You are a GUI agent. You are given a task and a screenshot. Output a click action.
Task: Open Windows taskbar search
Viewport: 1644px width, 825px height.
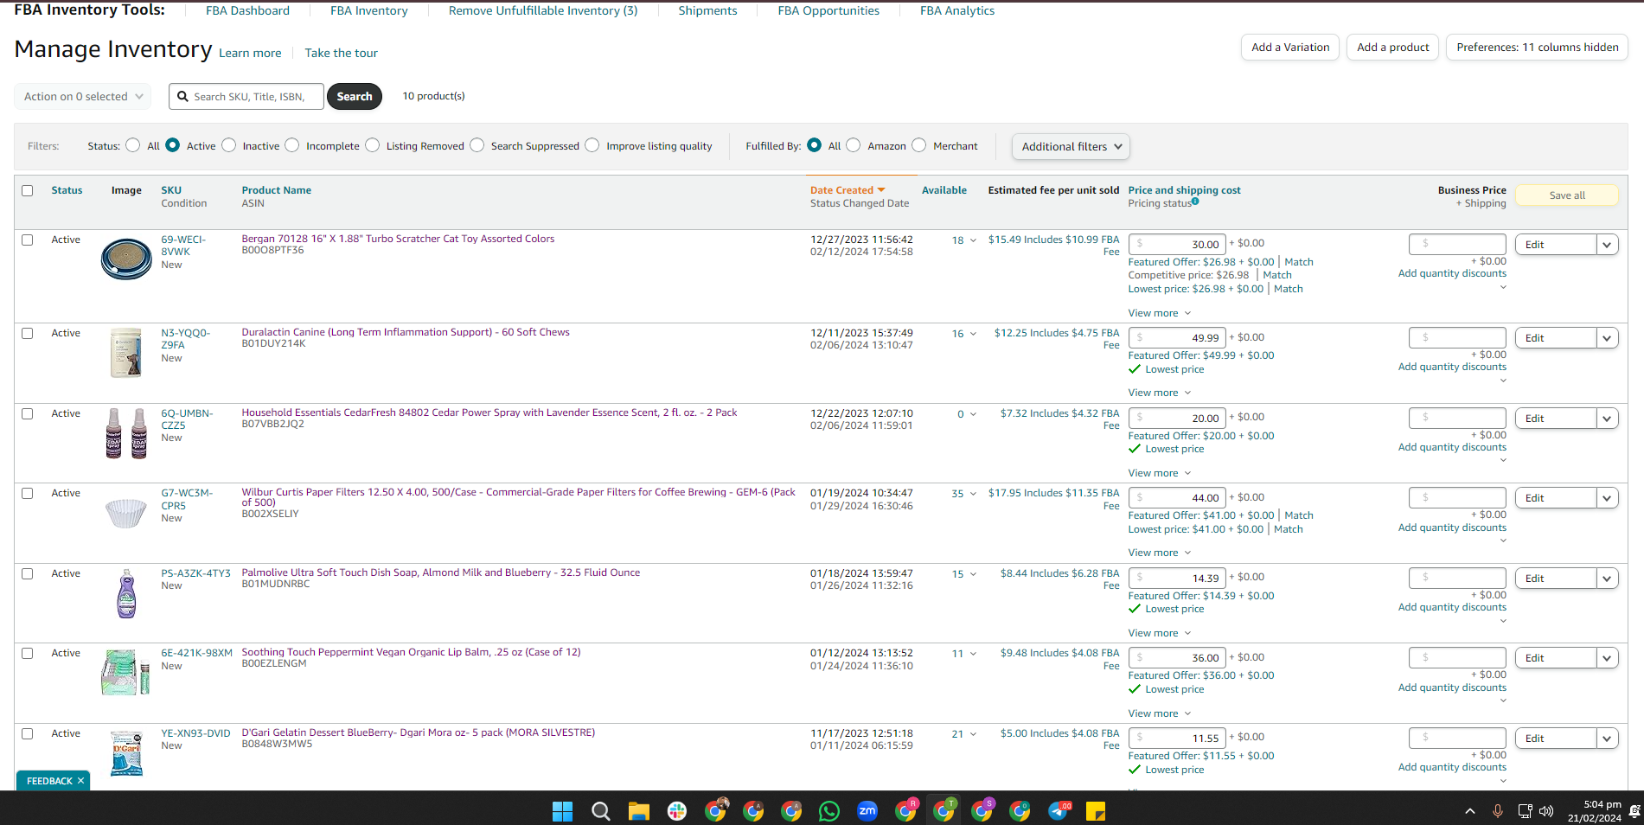tap(600, 811)
